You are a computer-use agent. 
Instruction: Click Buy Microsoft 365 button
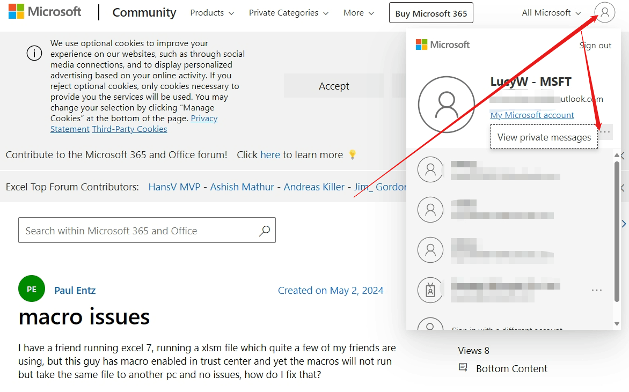pyautogui.click(x=431, y=13)
